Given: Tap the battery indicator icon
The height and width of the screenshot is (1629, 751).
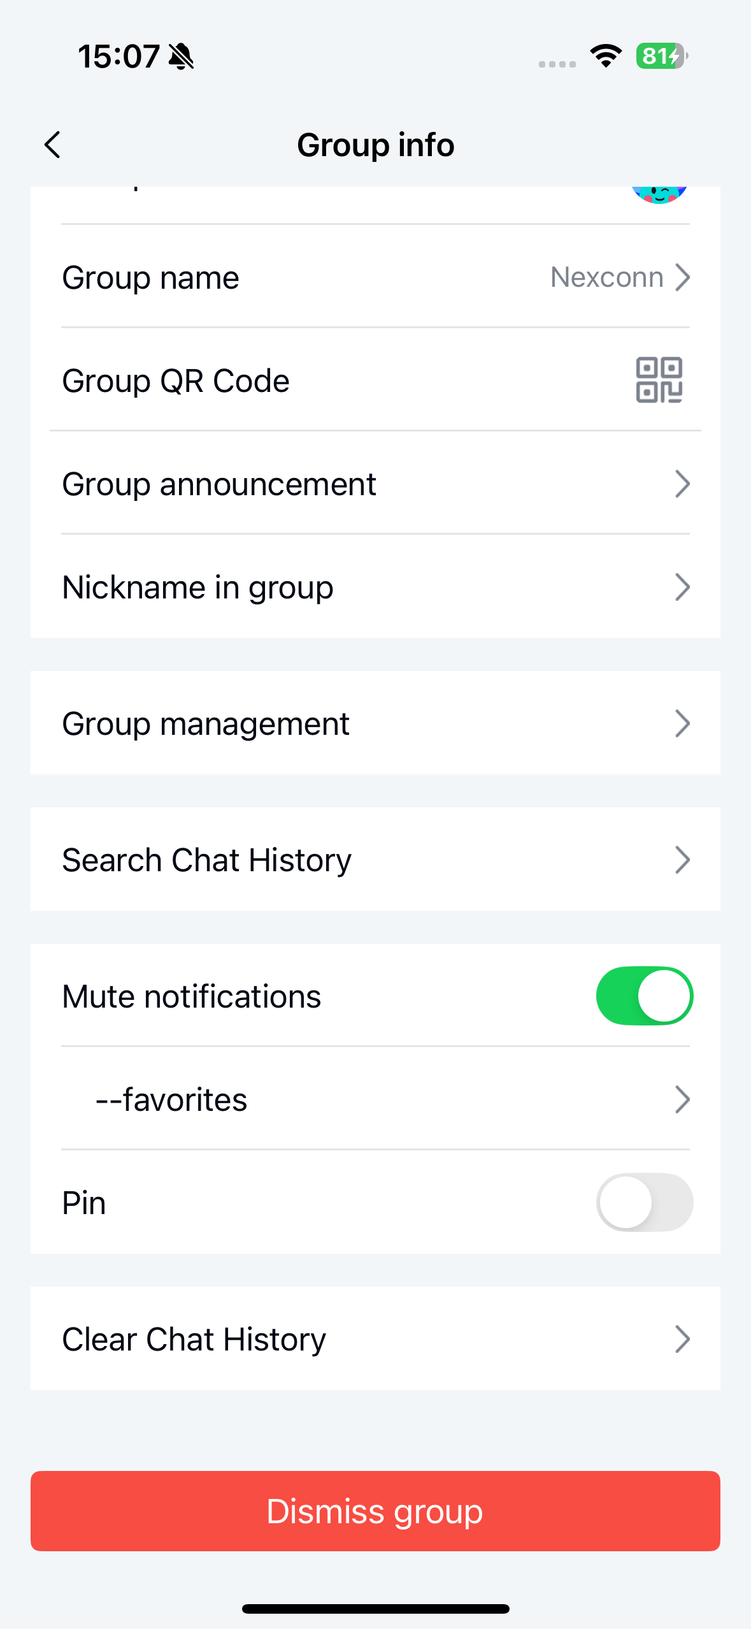Looking at the screenshot, I should click(x=661, y=56).
